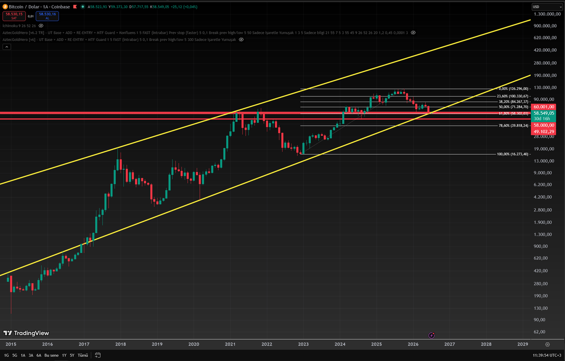Click the red 60.001,00 price label
Image resolution: width=565 pixels, height=361 pixels.
point(543,107)
